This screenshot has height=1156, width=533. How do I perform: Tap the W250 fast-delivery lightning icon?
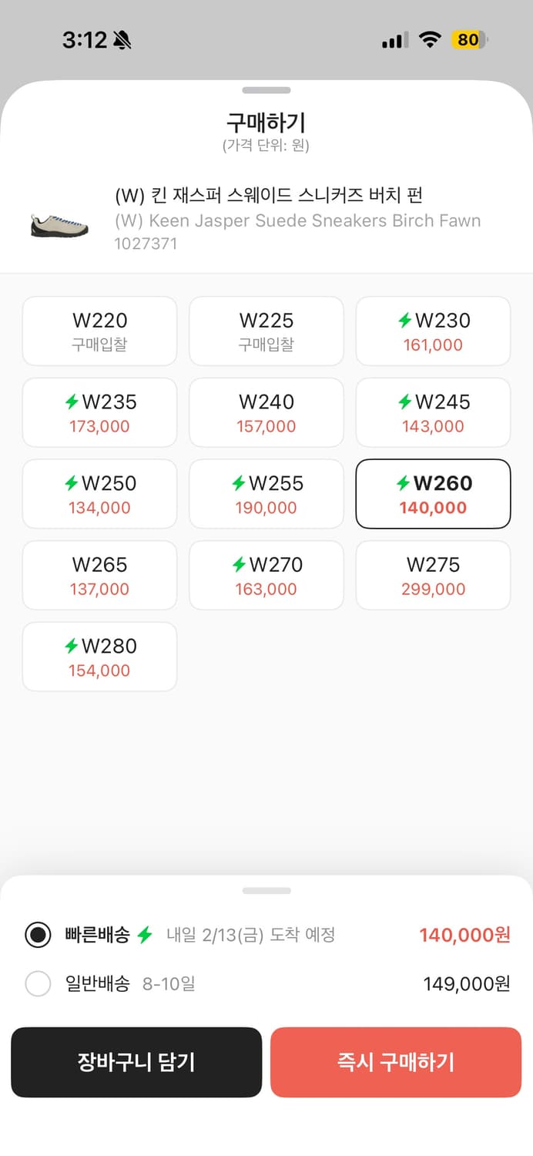(x=72, y=483)
